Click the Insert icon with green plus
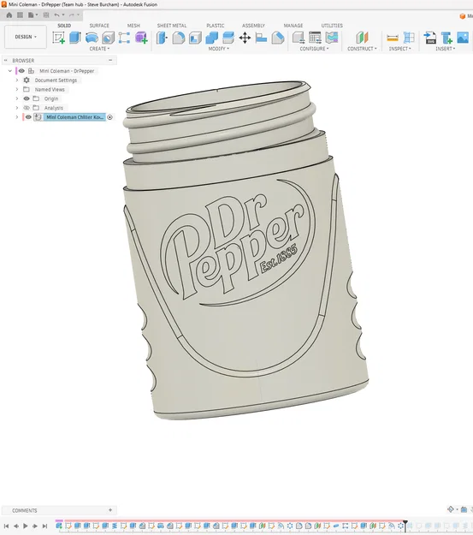473x535 pixels. pyautogui.click(x=446, y=38)
